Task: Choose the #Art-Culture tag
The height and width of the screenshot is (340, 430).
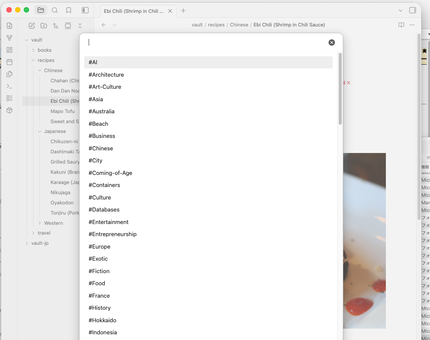Action: pyautogui.click(x=208, y=87)
